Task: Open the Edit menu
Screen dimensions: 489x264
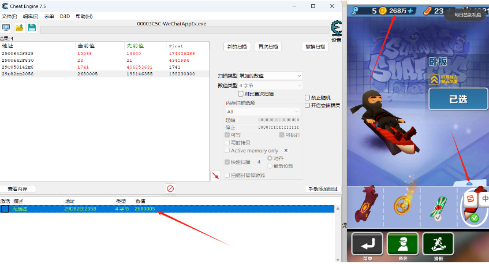Action: pos(31,16)
